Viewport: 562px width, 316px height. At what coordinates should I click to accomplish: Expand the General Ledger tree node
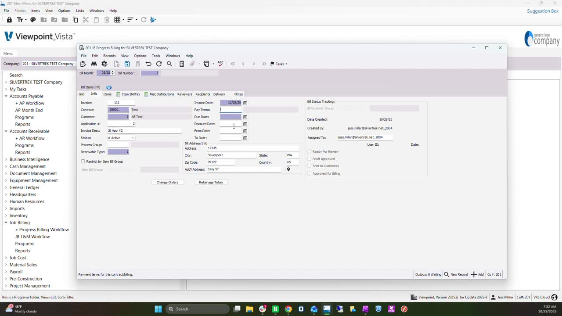(x=6, y=187)
